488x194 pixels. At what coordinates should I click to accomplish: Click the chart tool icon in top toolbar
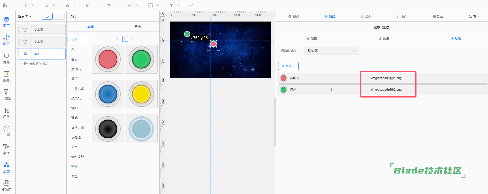(x=5, y=5)
